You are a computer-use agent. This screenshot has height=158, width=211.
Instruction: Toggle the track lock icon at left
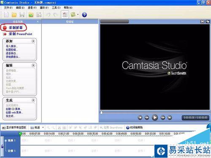click(x=2, y=147)
